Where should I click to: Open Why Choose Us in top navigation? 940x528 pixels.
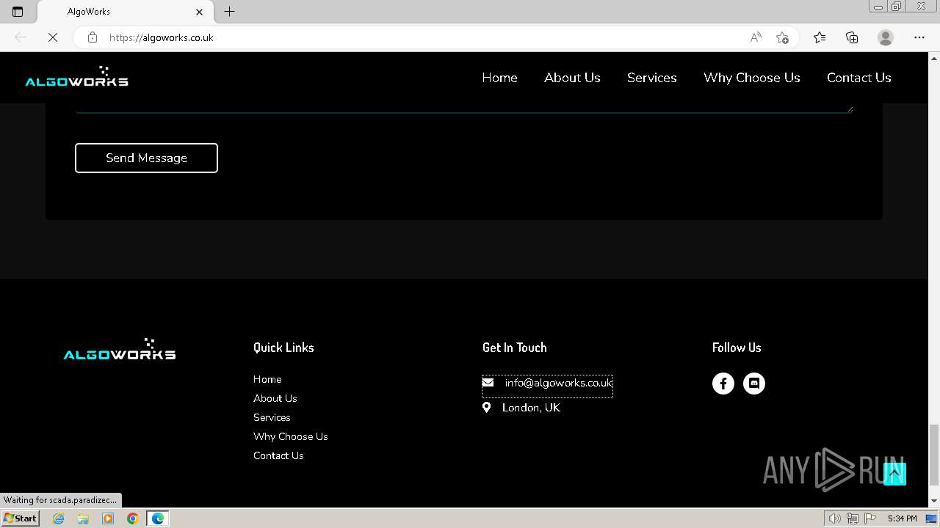coord(752,78)
